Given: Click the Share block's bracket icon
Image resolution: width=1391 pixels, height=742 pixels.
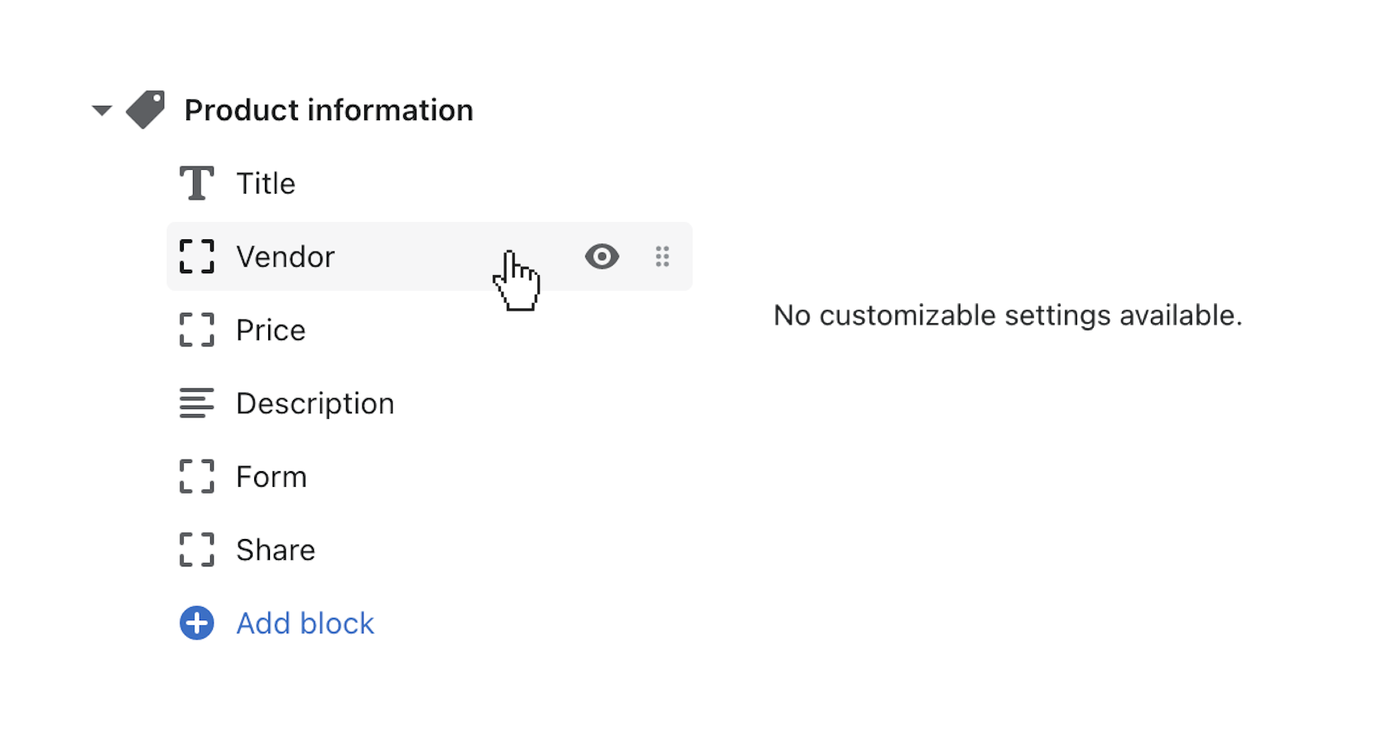Looking at the screenshot, I should (x=196, y=550).
